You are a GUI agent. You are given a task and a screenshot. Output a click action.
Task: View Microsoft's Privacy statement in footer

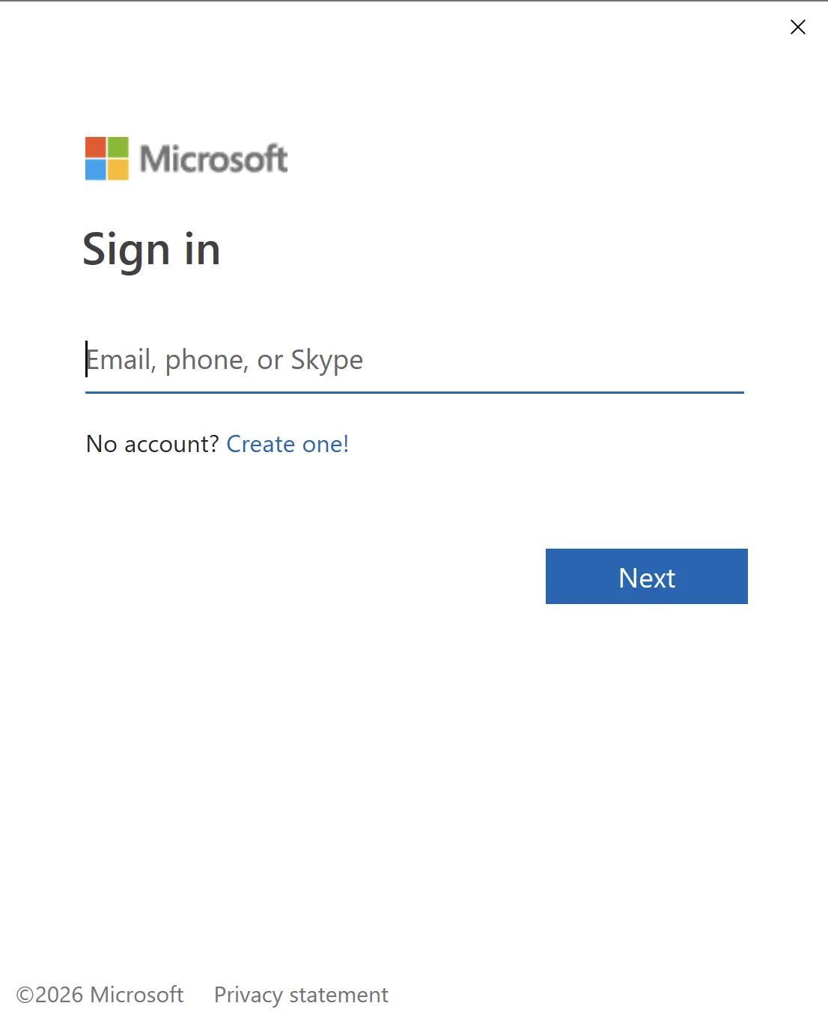(x=301, y=995)
